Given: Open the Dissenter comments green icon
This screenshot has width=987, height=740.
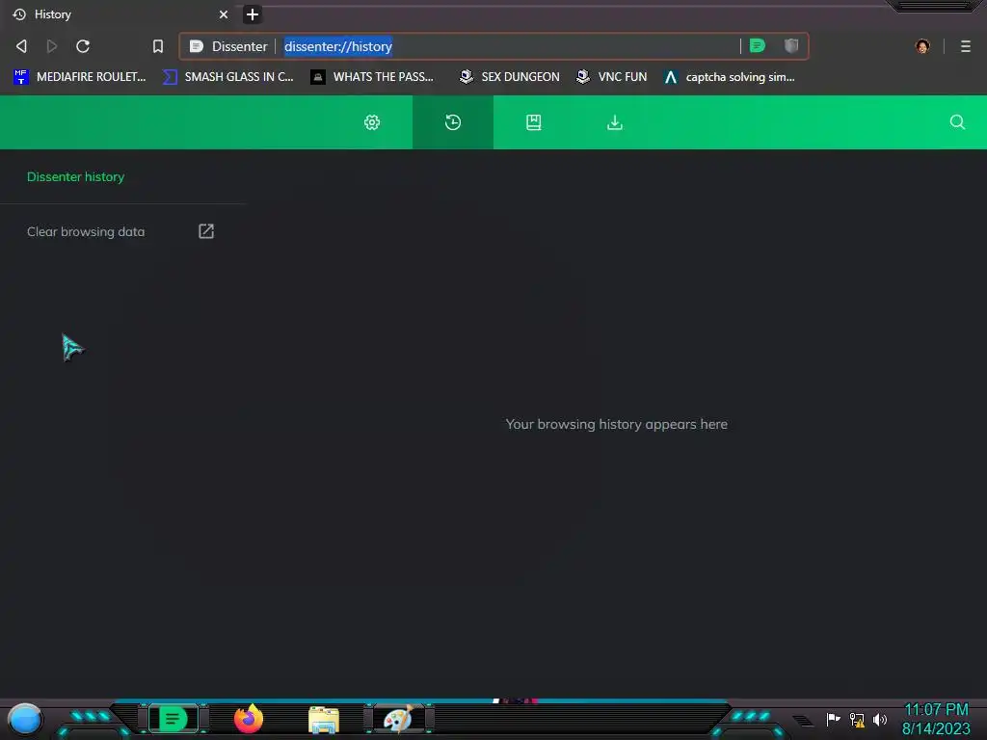Looking at the screenshot, I should click(x=758, y=45).
